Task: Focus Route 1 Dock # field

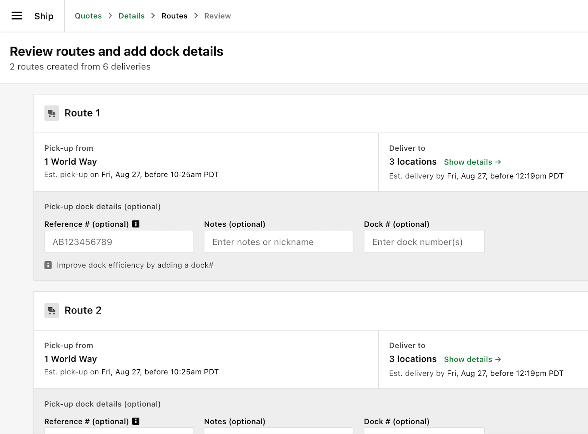Action: [424, 242]
